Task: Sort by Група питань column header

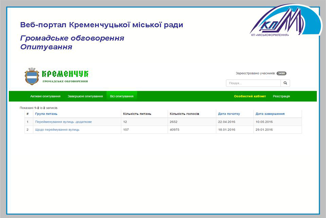Action: (x=46, y=114)
